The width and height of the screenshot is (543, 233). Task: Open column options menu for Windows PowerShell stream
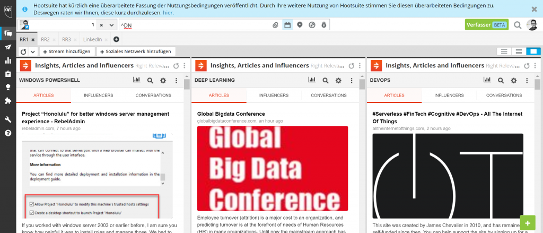185,66
